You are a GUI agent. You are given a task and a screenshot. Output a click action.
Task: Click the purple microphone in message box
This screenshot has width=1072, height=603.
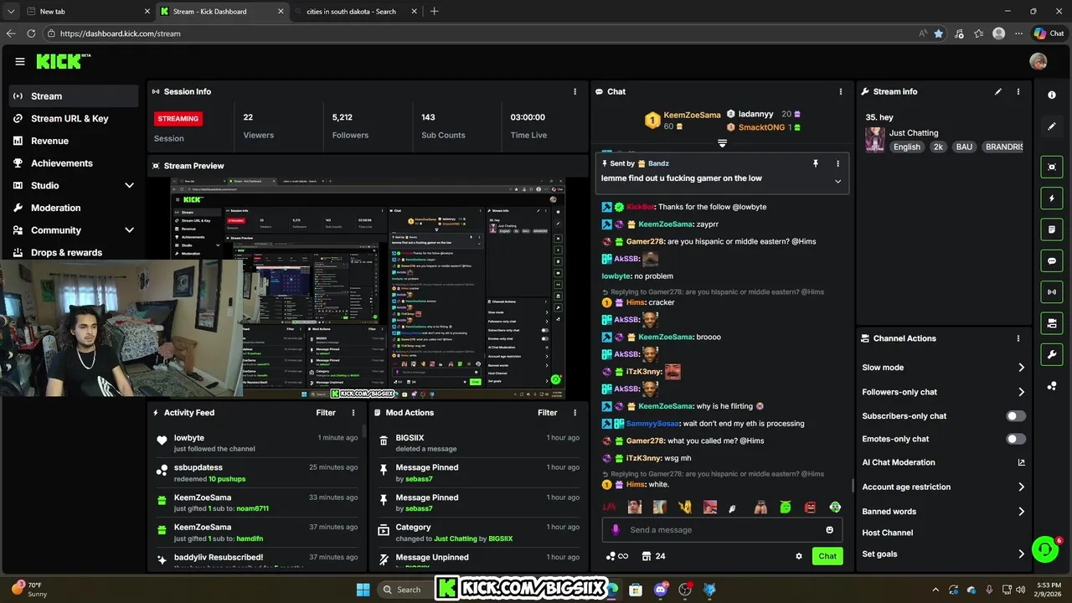(616, 529)
